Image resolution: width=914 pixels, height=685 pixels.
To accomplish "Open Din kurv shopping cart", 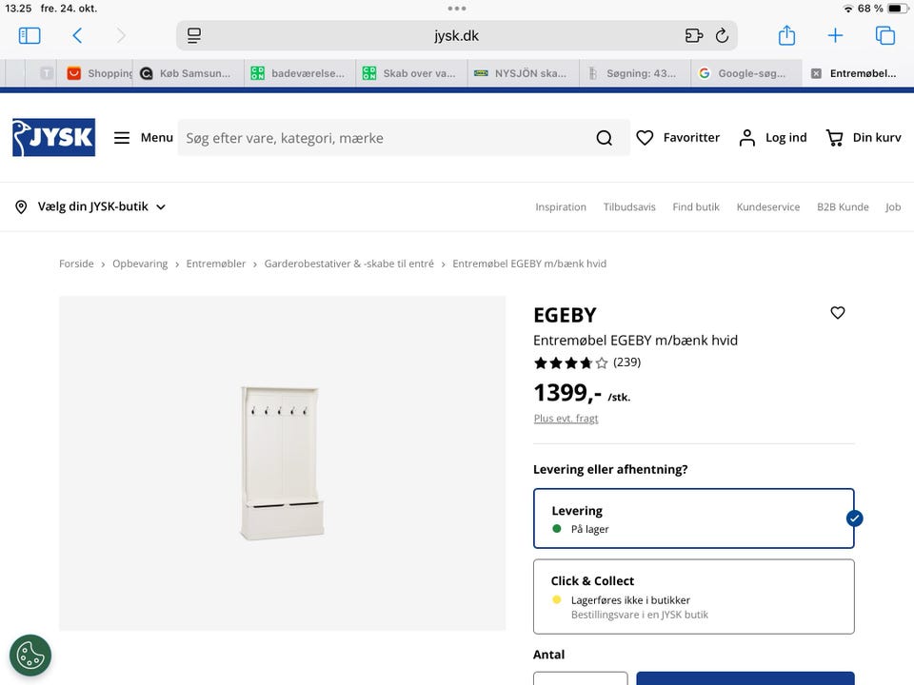I will 863,138.
